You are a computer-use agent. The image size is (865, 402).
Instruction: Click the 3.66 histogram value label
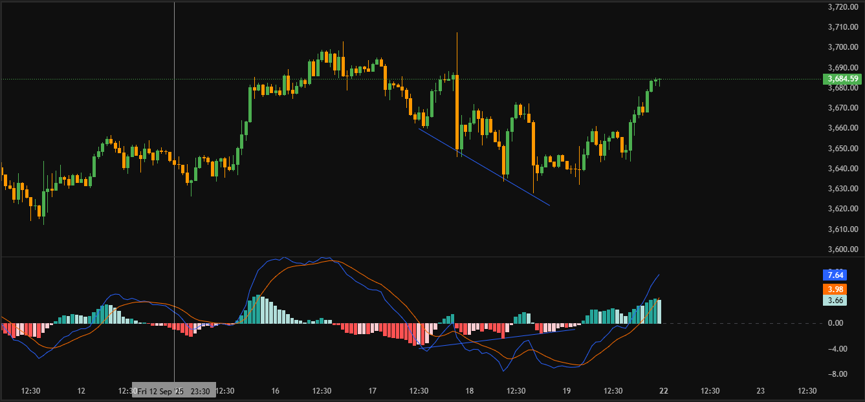[835, 300]
